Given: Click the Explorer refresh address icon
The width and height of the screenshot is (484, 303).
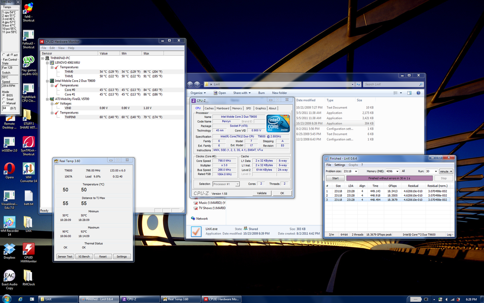Looking at the screenshot, I should coord(358,84).
